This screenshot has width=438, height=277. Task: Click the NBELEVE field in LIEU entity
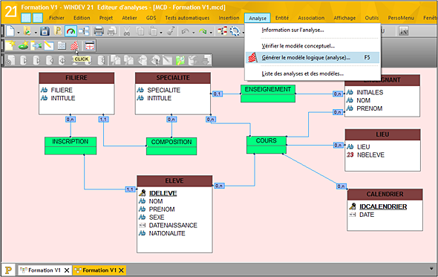(370, 155)
